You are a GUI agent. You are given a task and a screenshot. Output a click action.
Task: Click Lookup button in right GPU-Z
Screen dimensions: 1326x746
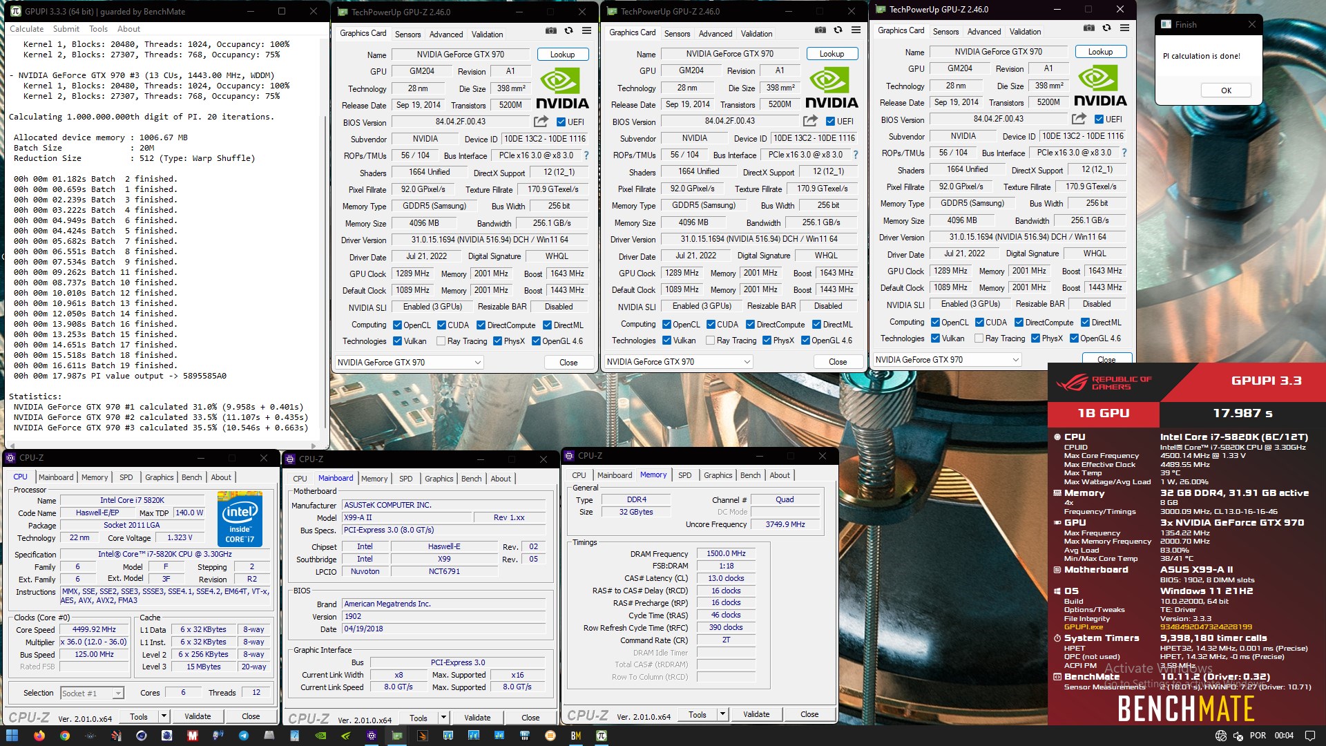coord(1101,52)
